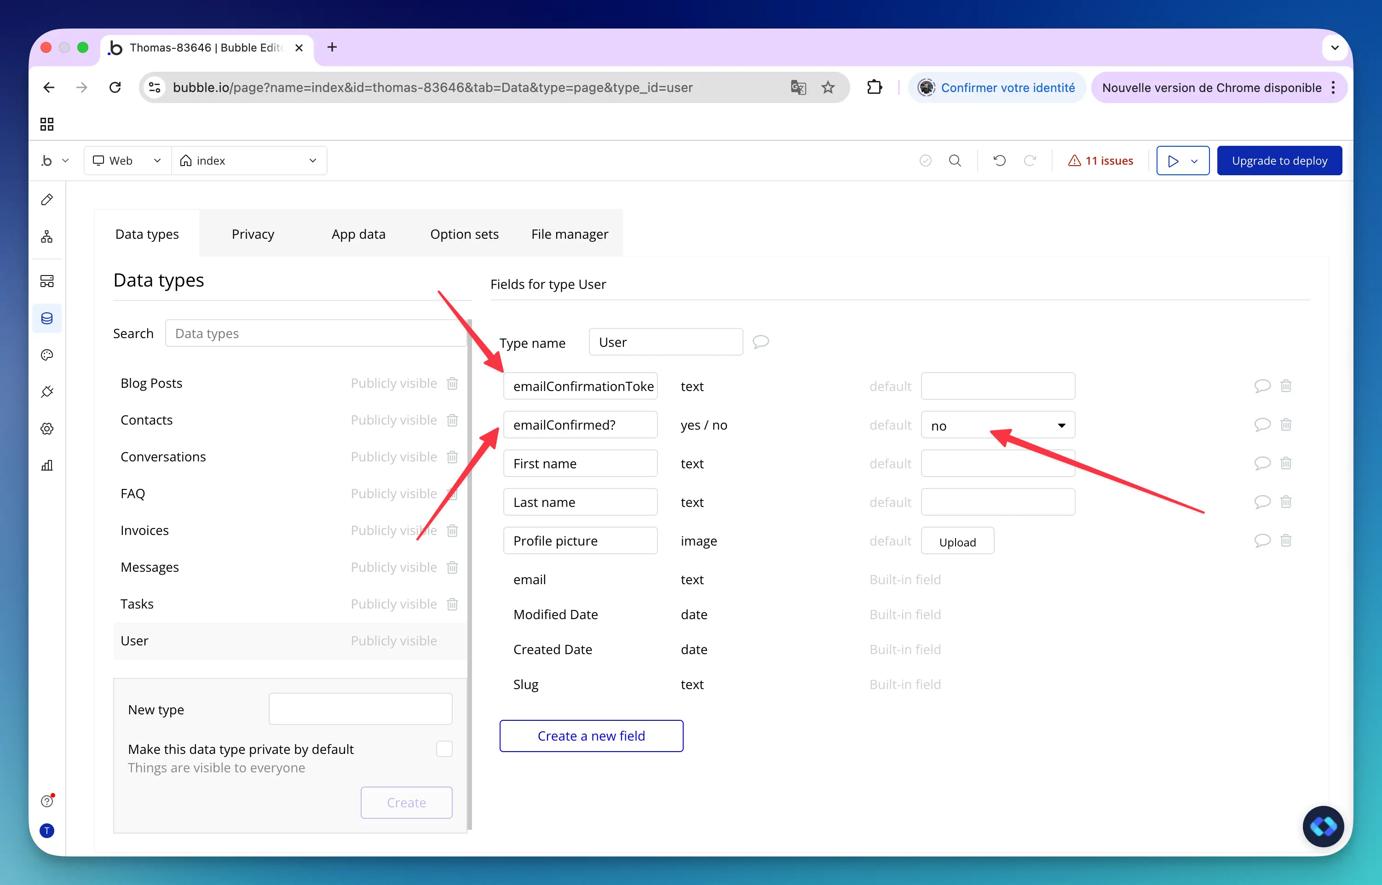Image resolution: width=1382 pixels, height=885 pixels.
Task: Click Upgrade to deploy button
Action: click(1279, 161)
